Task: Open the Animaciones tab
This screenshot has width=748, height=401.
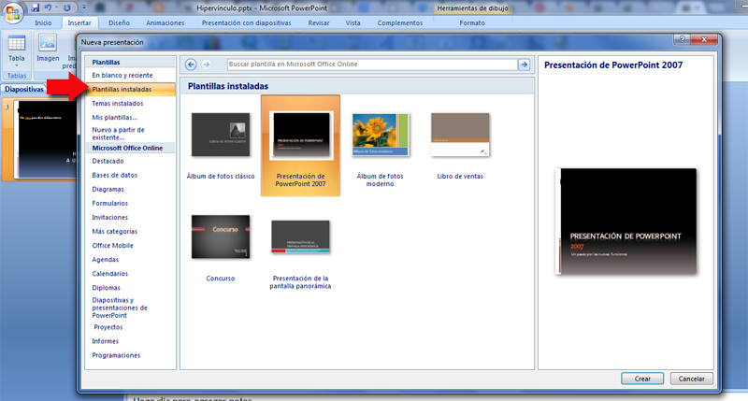Action: point(165,22)
